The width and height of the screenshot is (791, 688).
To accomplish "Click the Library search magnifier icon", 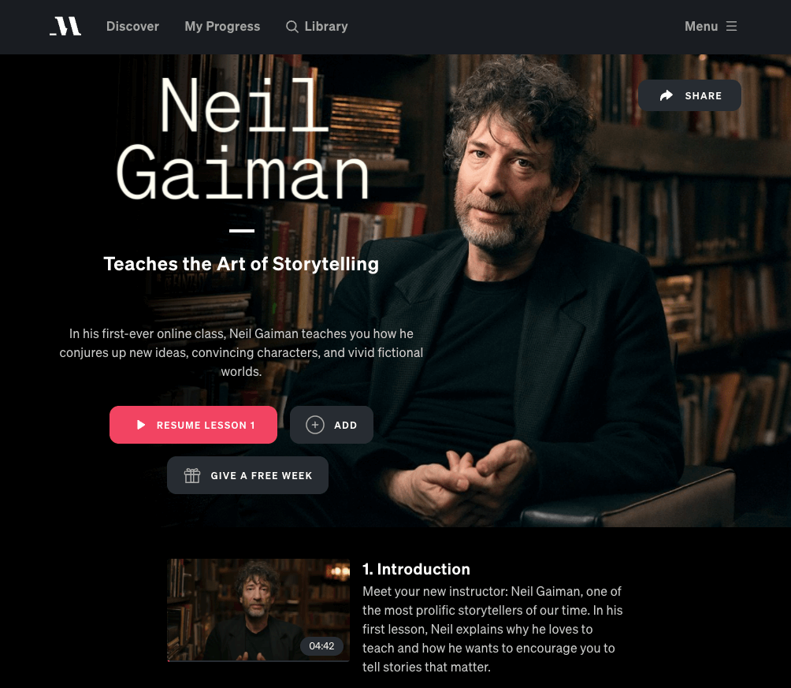I will point(292,27).
